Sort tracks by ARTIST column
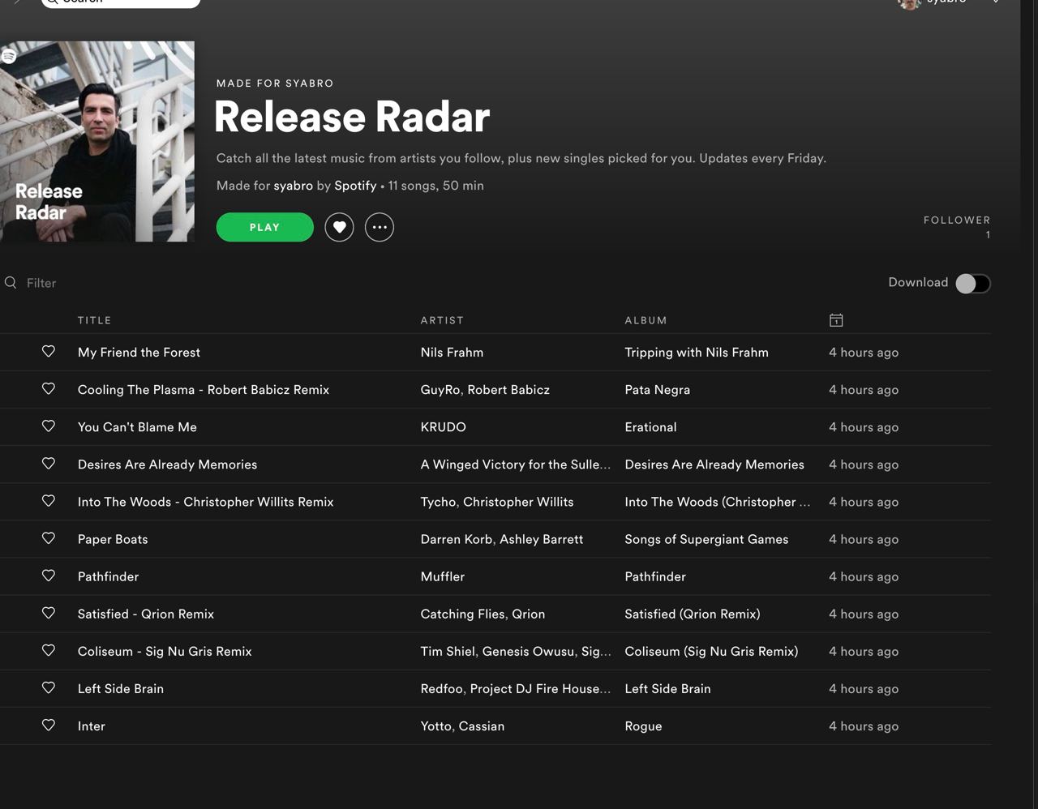1038x809 pixels. [442, 320]
